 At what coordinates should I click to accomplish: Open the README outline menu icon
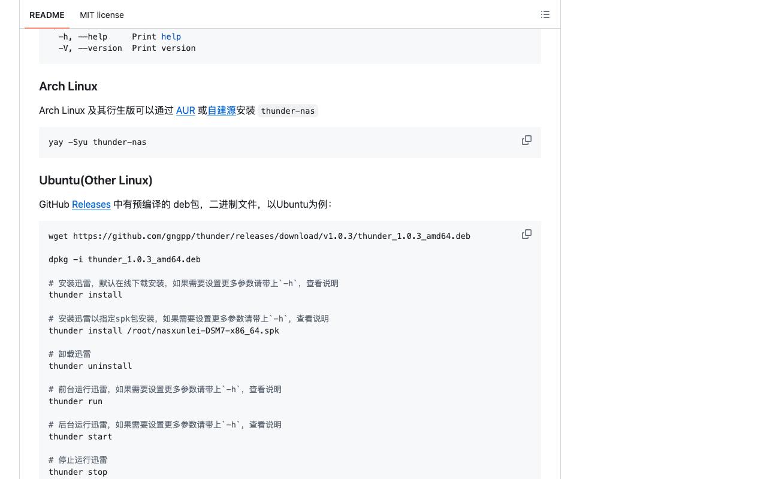(x=545, y=14)
